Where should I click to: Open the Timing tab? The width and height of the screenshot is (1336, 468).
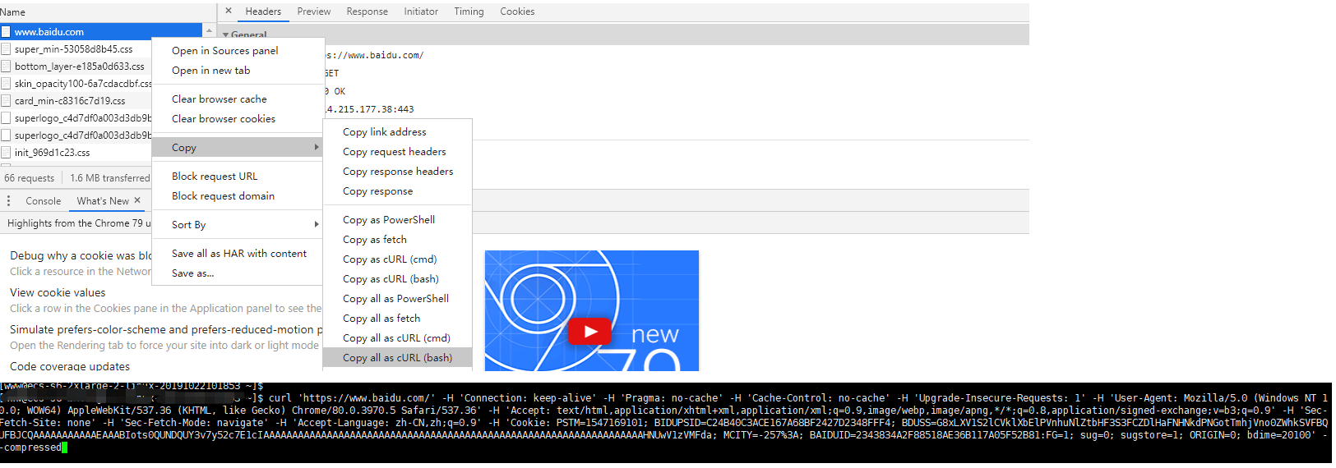tap(469, 11)
